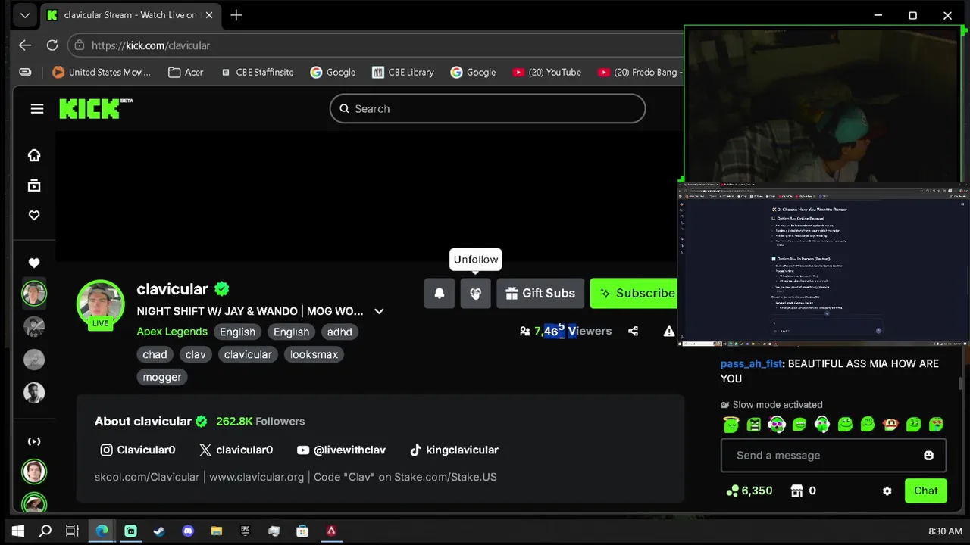This screenshot has height=545, width=970.
Task: Open the emoji picker in message box
Action: click(928, 456)
